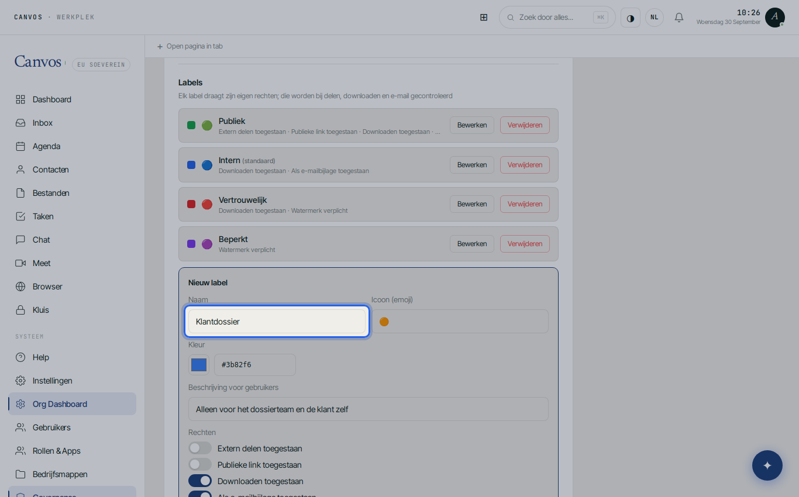This screenshot has height=497, width=799.
Task: Disable the Downloaden toegestaan switch
Action: [200, 481]
